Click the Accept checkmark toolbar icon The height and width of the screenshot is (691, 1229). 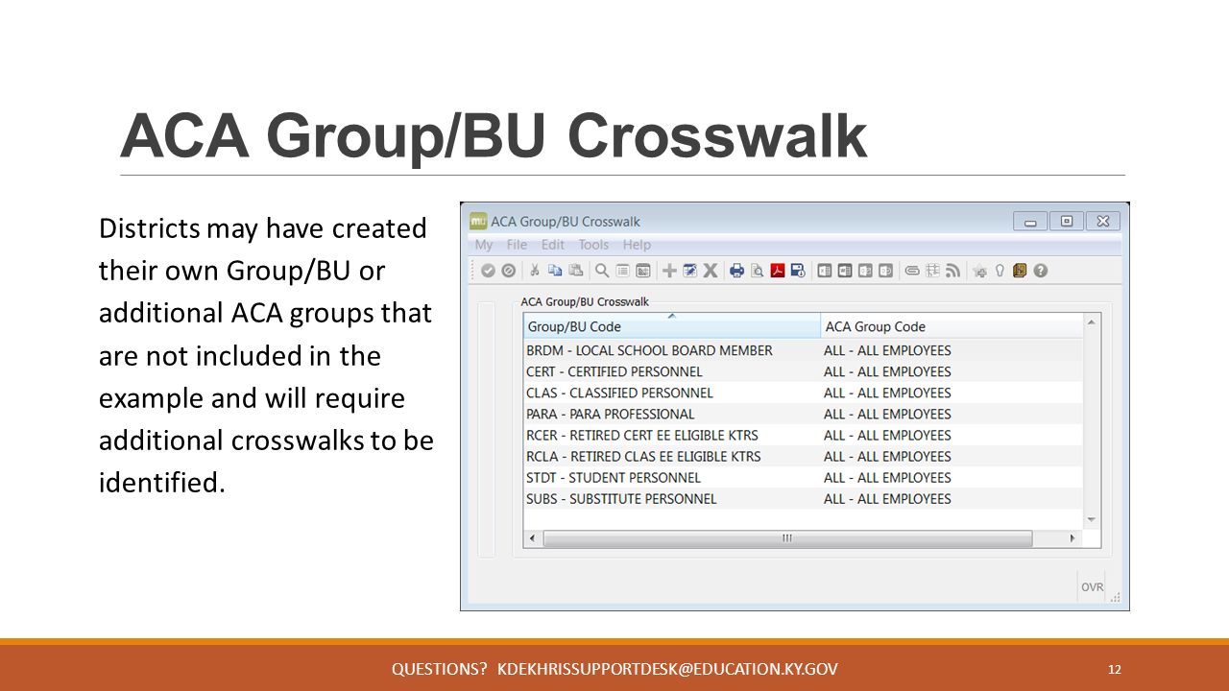(488, 271)
